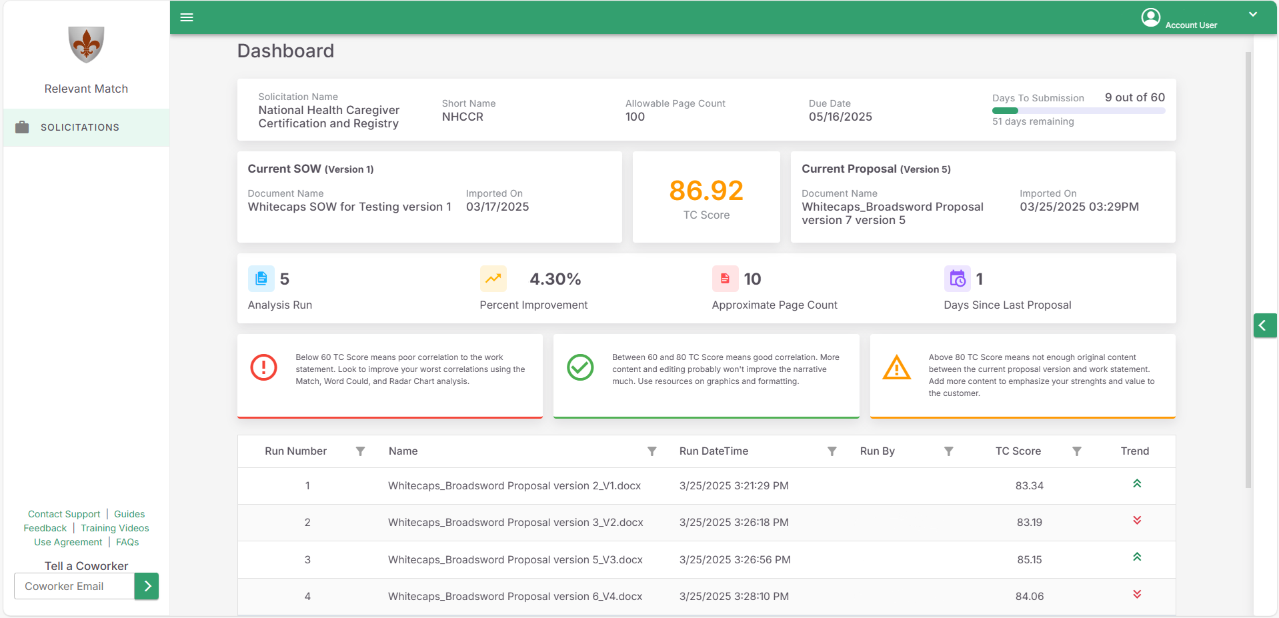Click the Percent Improvement trend icon
Screen dimensions: 1279x618
tap(493, 279)
